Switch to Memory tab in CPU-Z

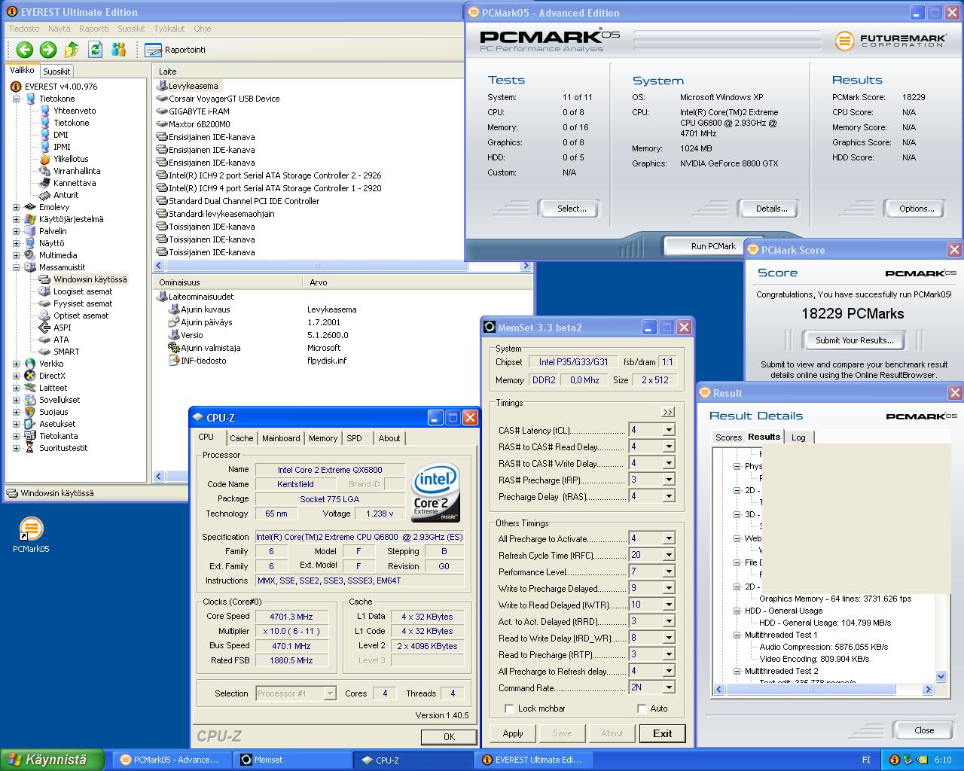tap(323, 438)
